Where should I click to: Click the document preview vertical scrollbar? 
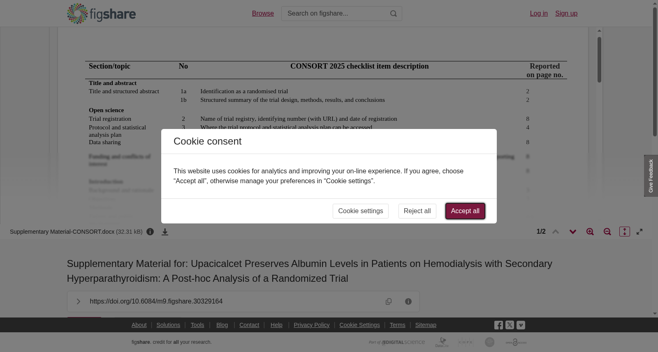pos(600,60)
